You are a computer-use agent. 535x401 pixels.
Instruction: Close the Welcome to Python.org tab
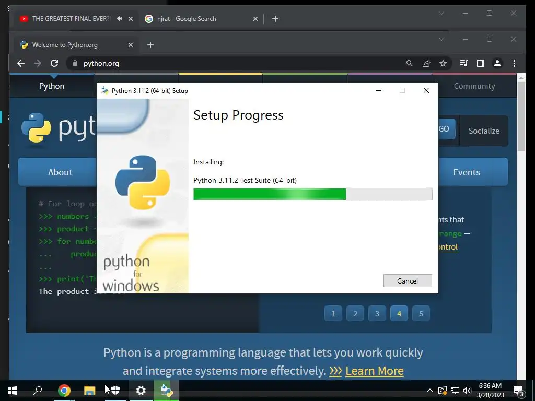[x=130, y=45]
